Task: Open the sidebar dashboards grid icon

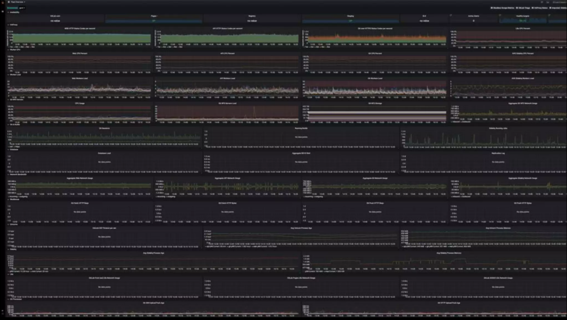Action: (x=3, y=12)
